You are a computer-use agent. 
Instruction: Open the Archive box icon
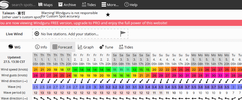60,4
